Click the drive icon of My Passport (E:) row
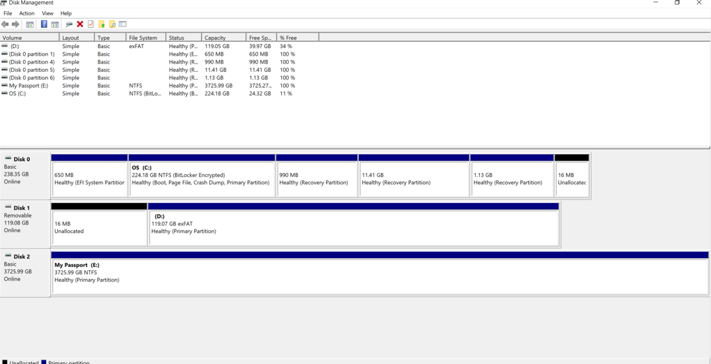 point(4,85)
